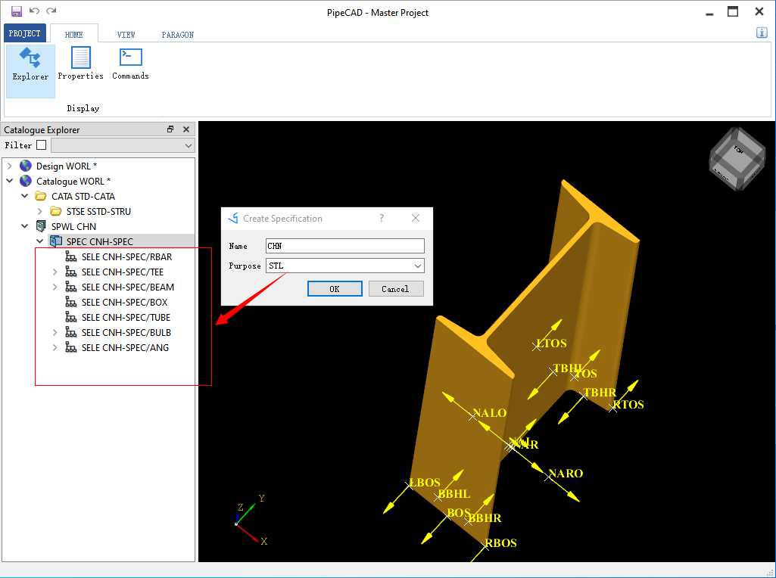Select the SPEC CNH-SPEC tree item
This screenshot has height=578, width=776.
pyautogui.click(x=100, y=241)
